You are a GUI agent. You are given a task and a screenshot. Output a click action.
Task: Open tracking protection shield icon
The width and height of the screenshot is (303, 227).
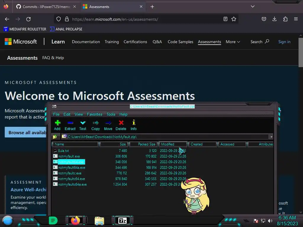pos(59,19)
